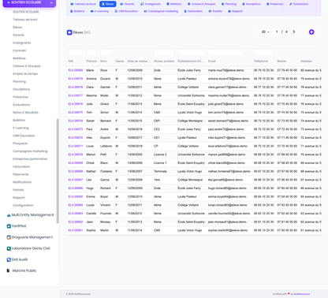
Task: Open student reference ELV-00079
Action: tap(76, 79)
